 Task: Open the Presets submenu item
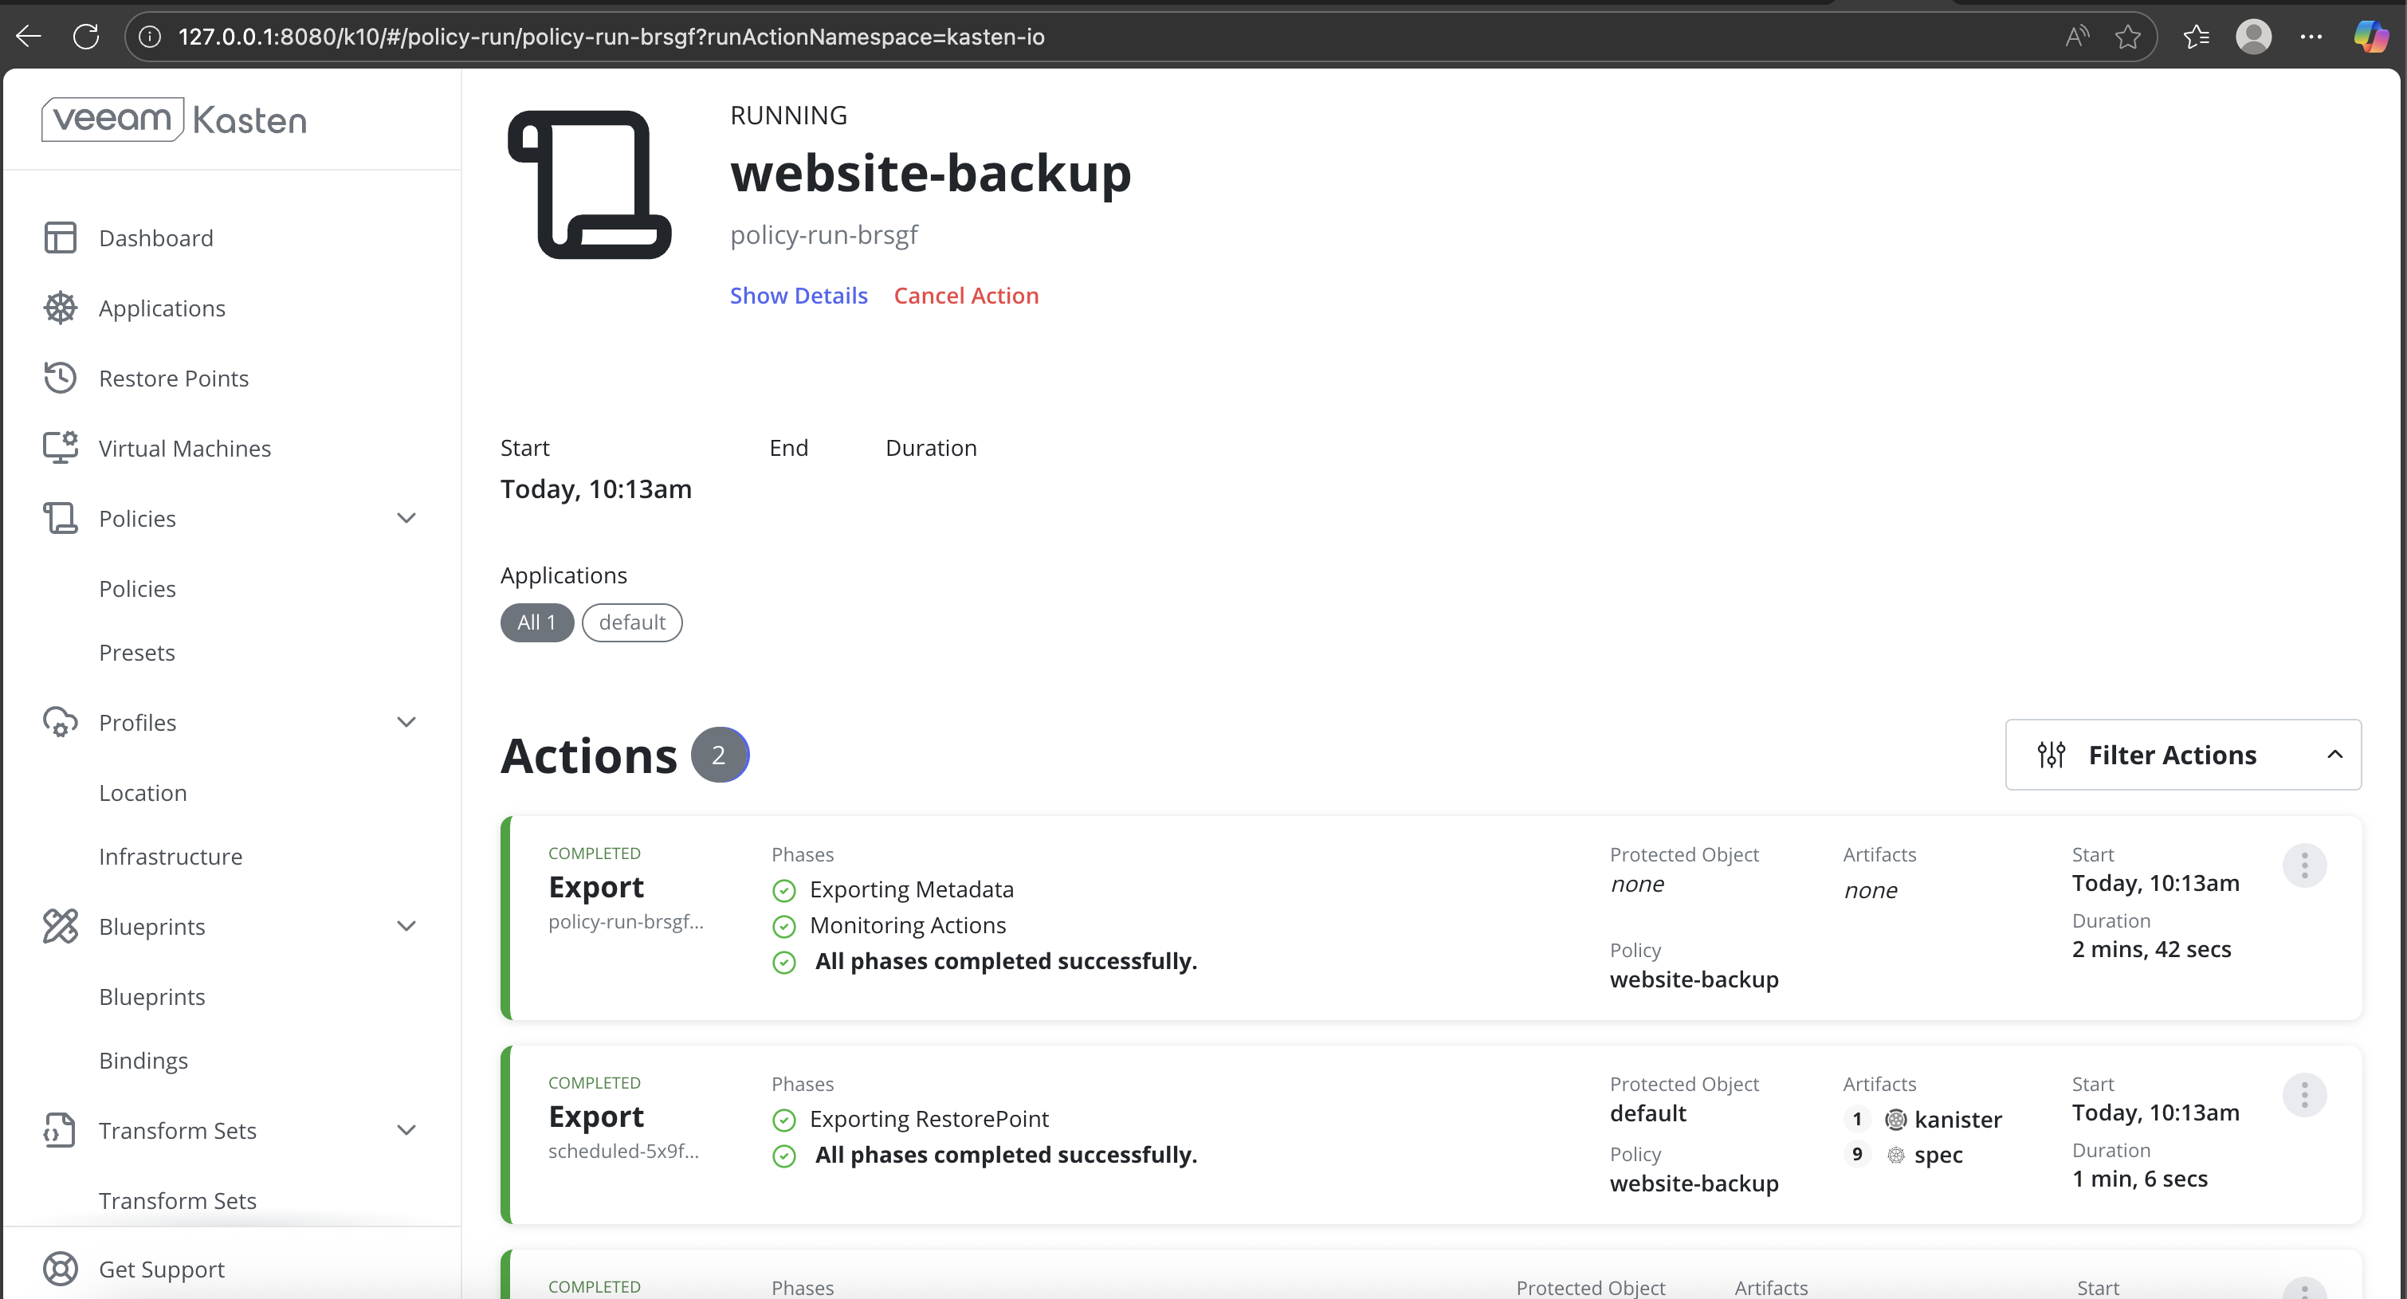[136, 653]
